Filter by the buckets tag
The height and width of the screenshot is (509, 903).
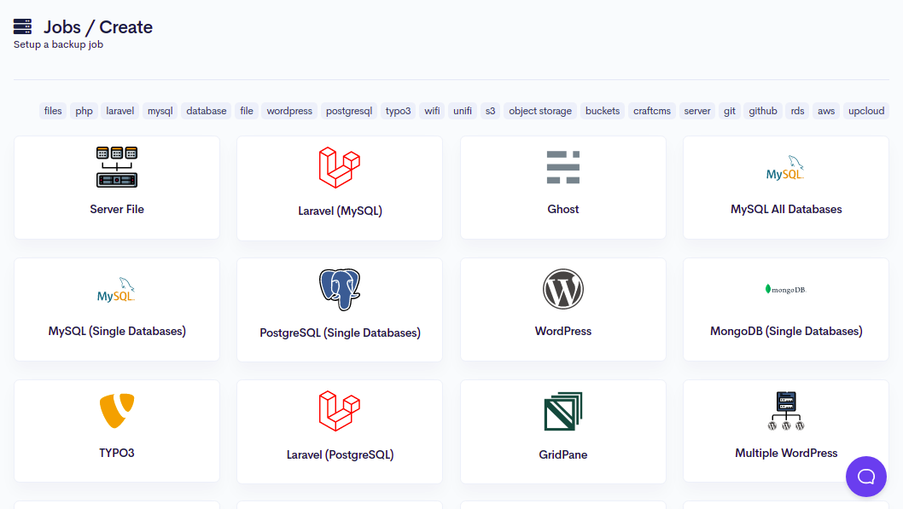pos(603,111)
